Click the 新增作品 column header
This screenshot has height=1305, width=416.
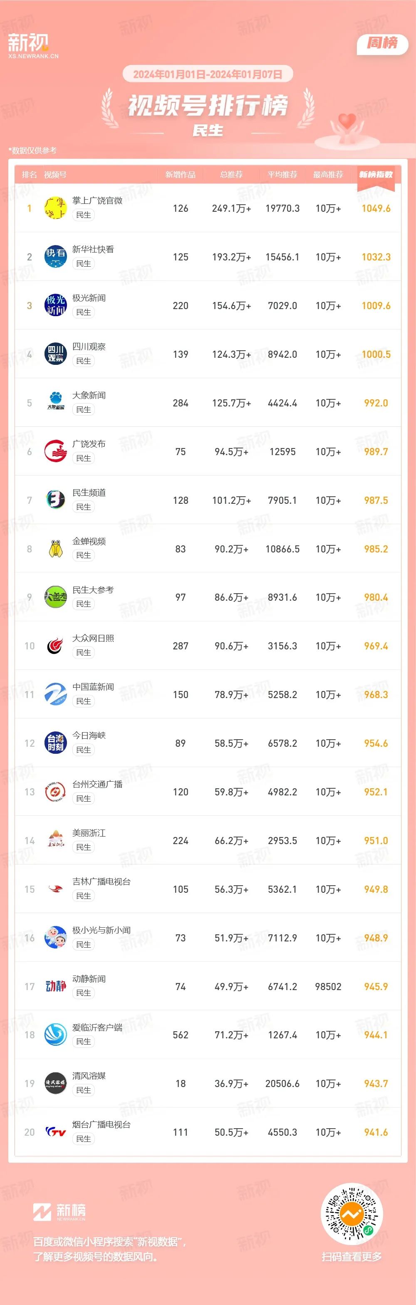(x=181, y=175)
